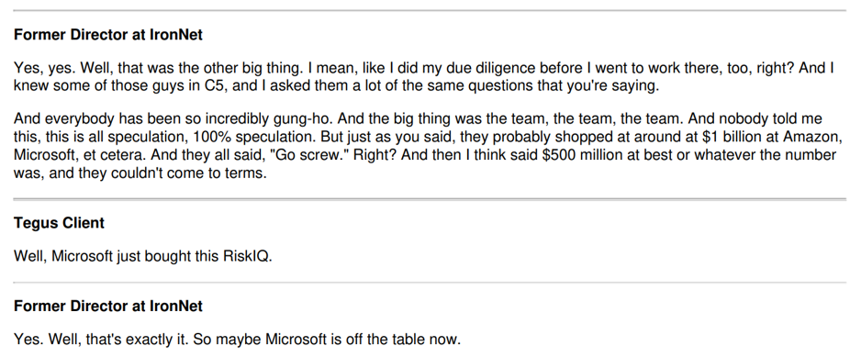850x357 pixels.
Task: Click the last Former Director at IronNet heading
Action: pos(108,307)
